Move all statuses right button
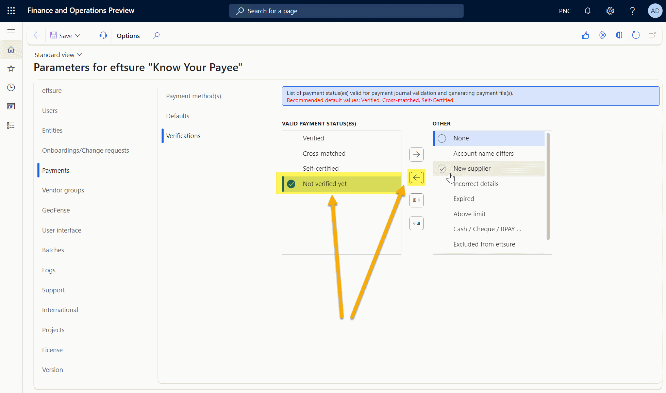666x393 pixels. pyautogui.click(x=416, y=200)
